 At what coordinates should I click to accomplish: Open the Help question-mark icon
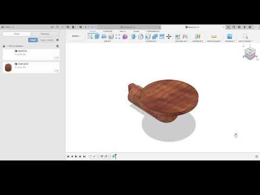coord(250,27)
